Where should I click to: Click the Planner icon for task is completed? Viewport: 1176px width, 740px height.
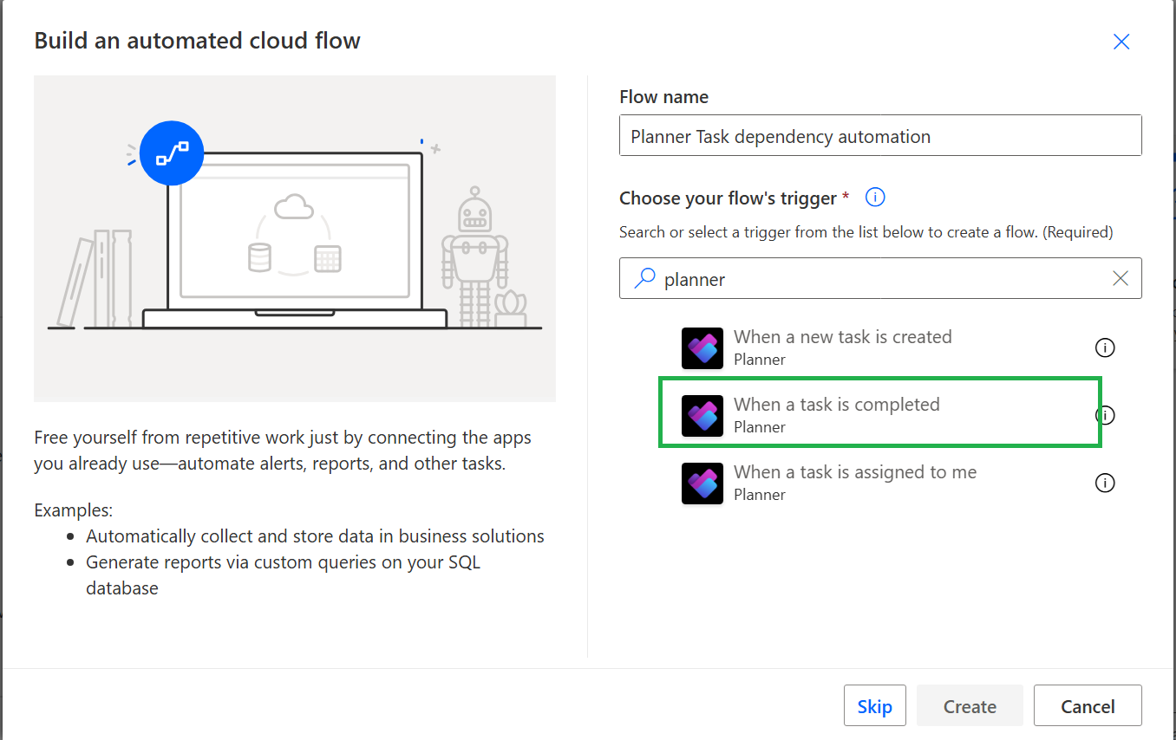click(x=702, y=416)
